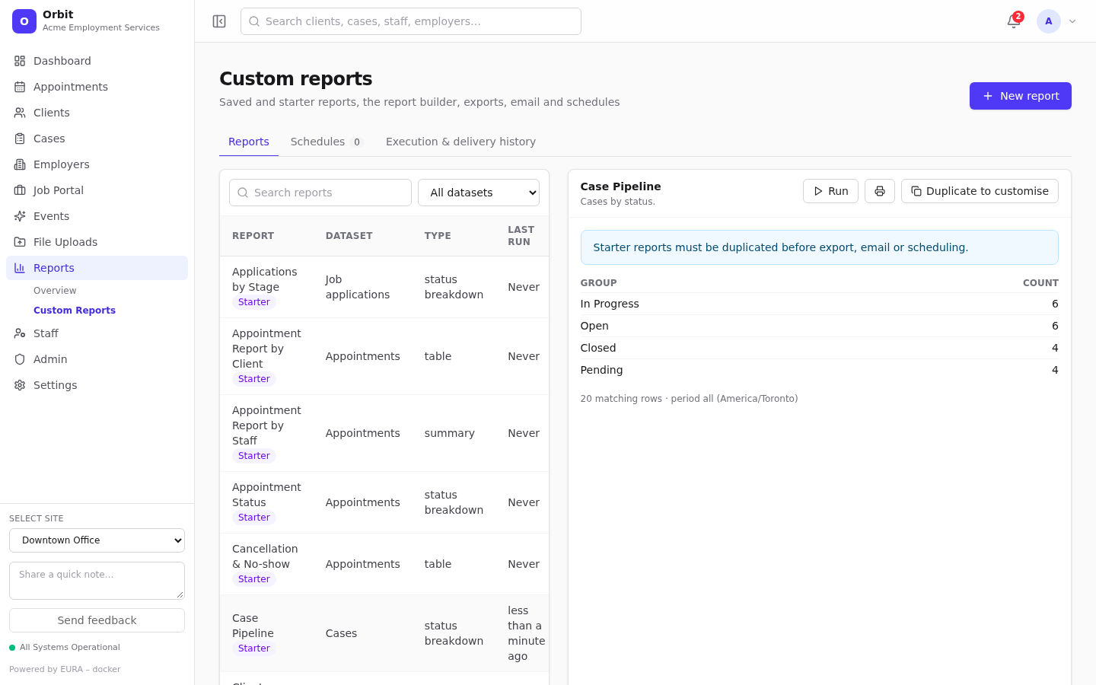Screen dimensions: 1096x685
Task: Click the File Uploads folder icon
Action: [x=20, y=242]
